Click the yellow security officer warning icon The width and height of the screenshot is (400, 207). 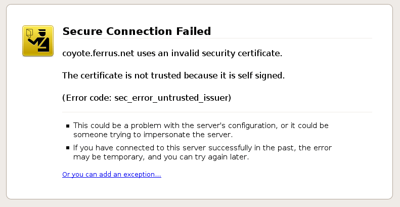38,40
